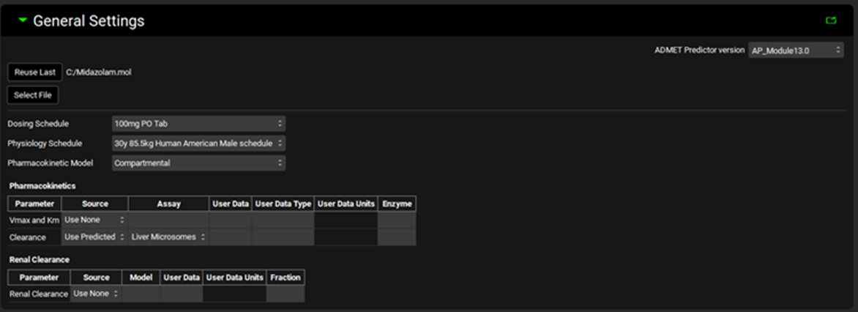This screenshot has width=858, height=312.
Task: Open Clearance Source 'Use Predicted' dropdown
Action: coord(94,237)
